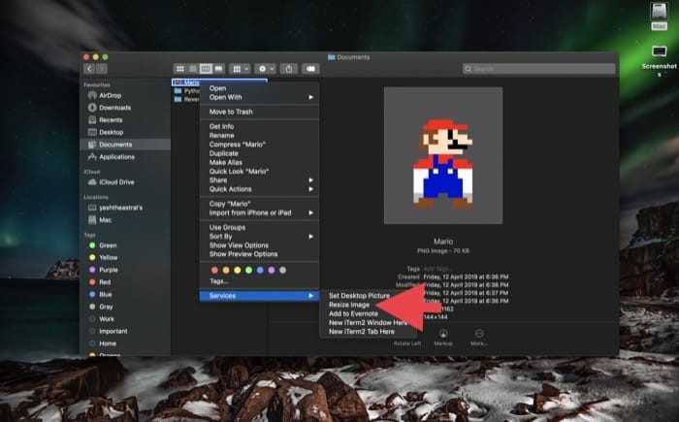
Task: Expand the Sort By submenu
Action: [x=259, y=236]
